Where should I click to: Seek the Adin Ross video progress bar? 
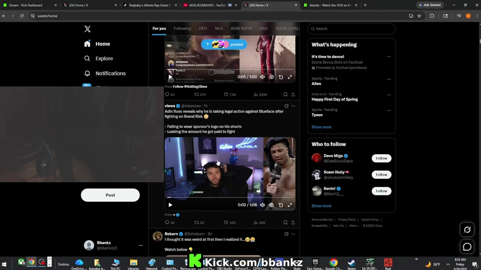230,197
